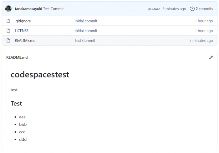This screenshot has height=153, width=219.
Task: Click the pencil icon to edit README
Action: [211, 57]
